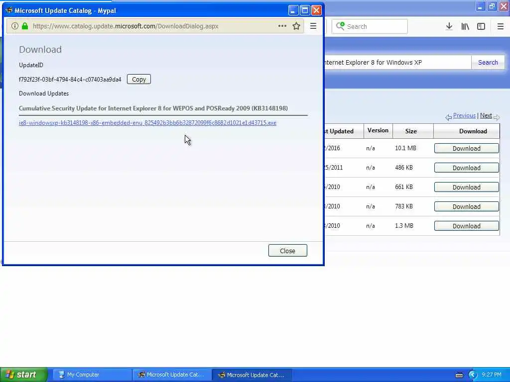510x382 pixels.
Task: Download the ie8-windowsxp-kb3148198 exe file link
Action: tap(147, 123)
